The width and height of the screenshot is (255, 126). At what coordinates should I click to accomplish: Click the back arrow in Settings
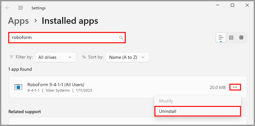tap(8, 8)
